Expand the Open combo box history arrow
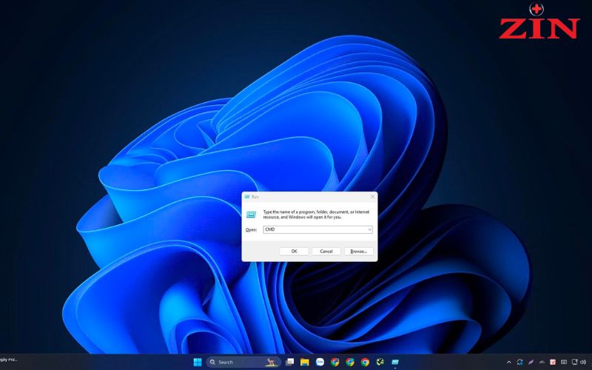 tap(369, 229)
